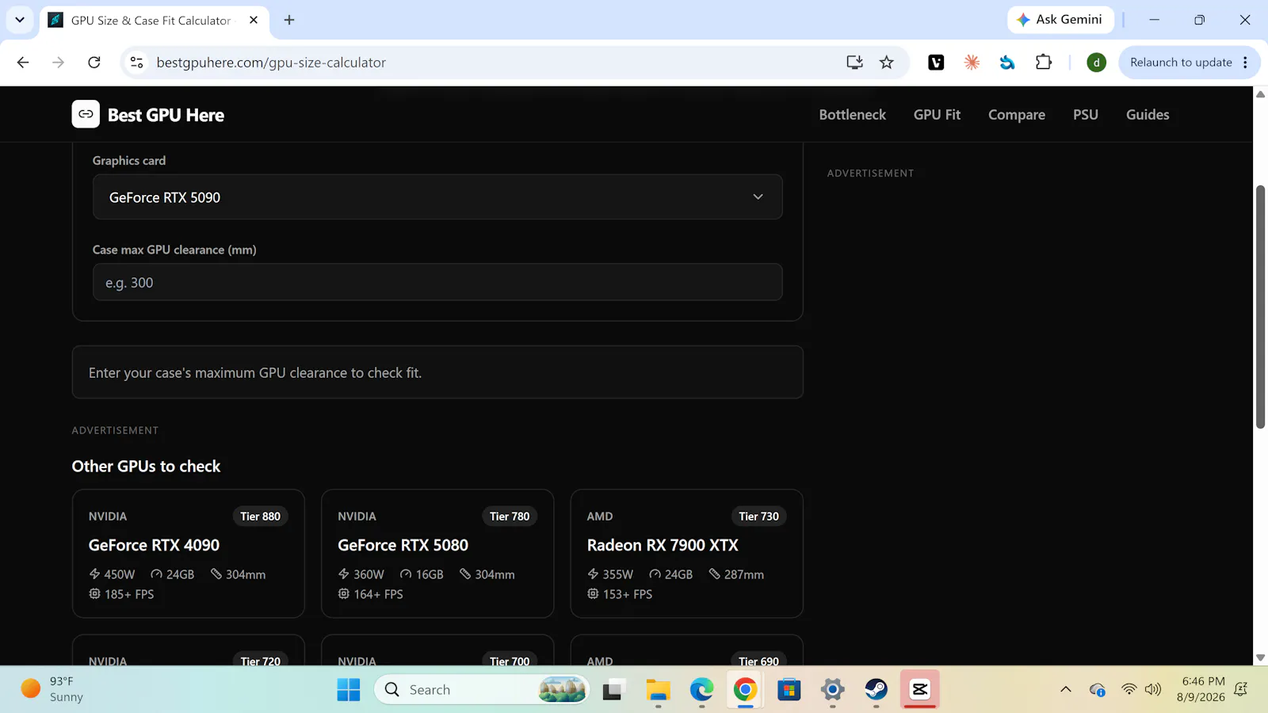
Task: Open Microsoft Edge from taskbar
Action: click(x=701, y=689)
